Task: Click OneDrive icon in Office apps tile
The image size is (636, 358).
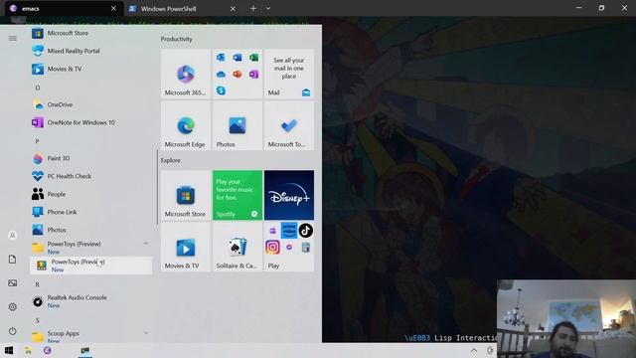Action: point(221,74)
